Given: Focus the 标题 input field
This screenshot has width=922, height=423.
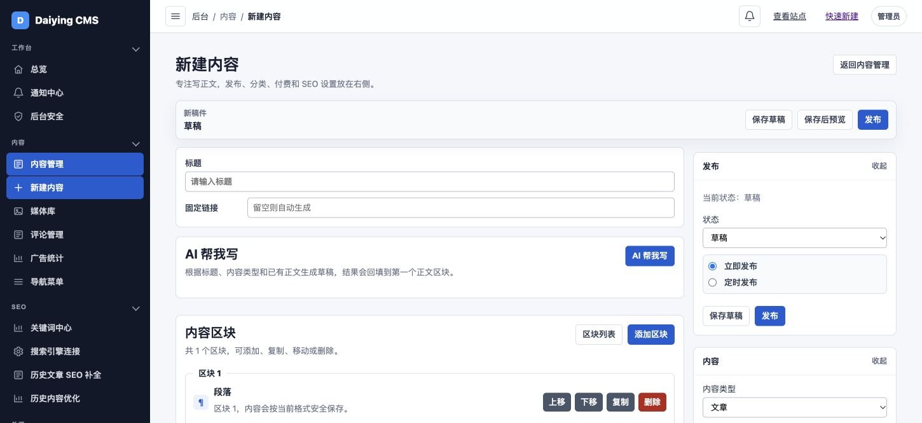Looking at the screenshot, I should point(430,181).
